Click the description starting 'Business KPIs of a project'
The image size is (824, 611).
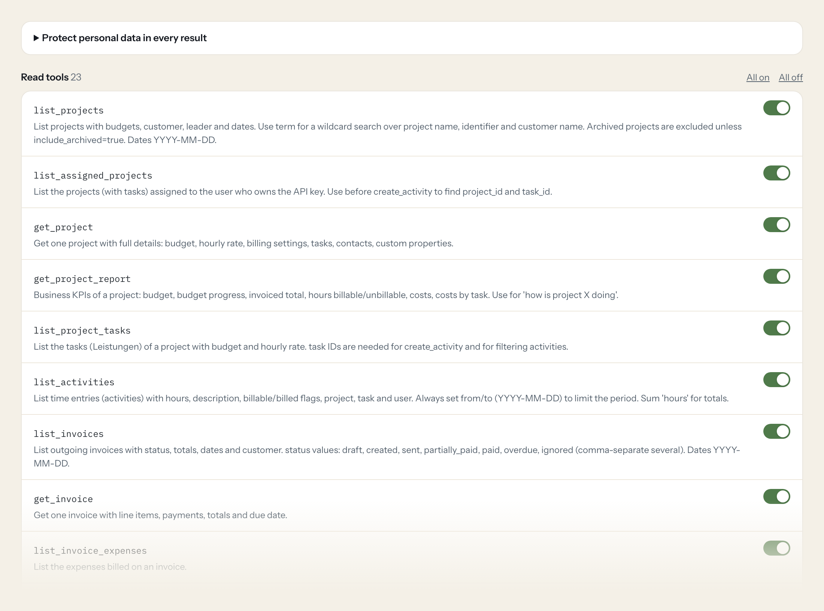(x=326, y=295)
